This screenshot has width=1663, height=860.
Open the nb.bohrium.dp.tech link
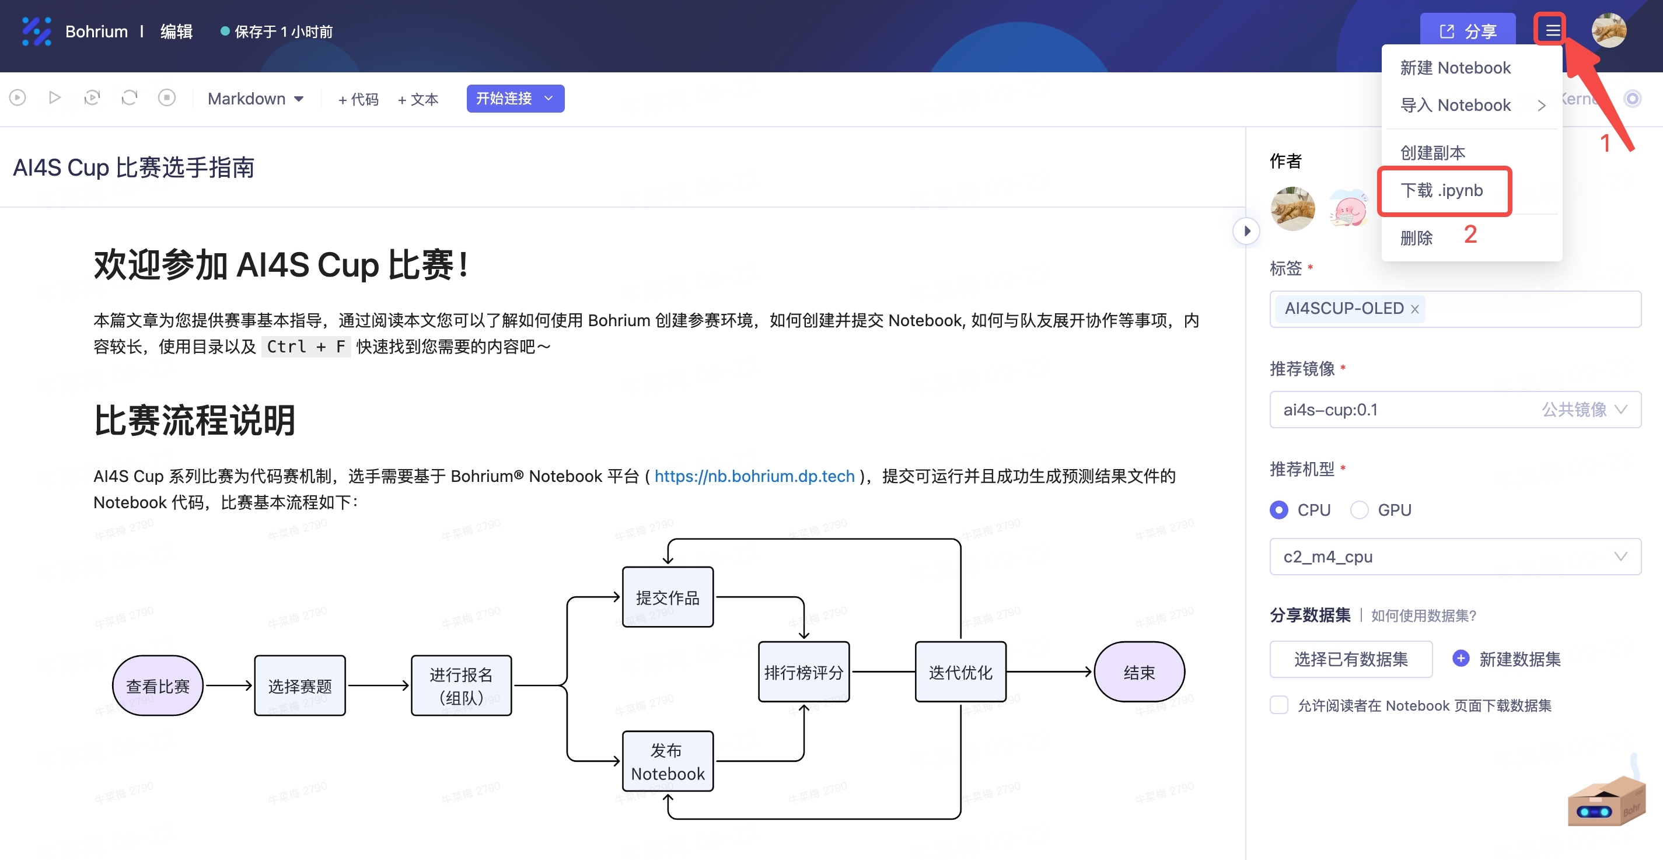(754, 477)
